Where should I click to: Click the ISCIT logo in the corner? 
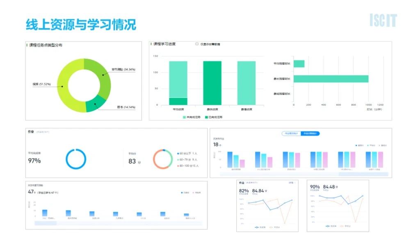[383, 20]
